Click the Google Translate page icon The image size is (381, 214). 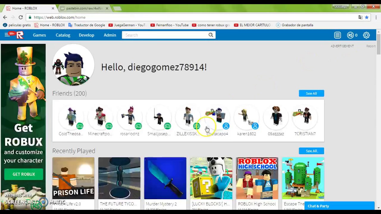[x=360, y=17]
